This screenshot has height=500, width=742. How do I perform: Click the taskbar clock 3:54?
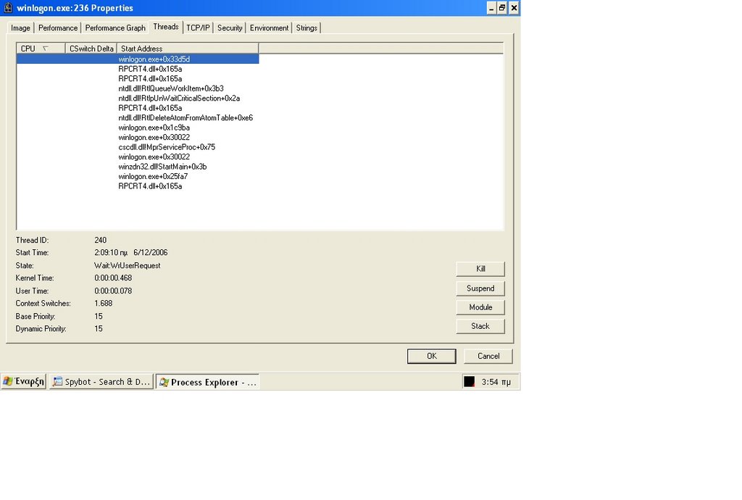496,382
